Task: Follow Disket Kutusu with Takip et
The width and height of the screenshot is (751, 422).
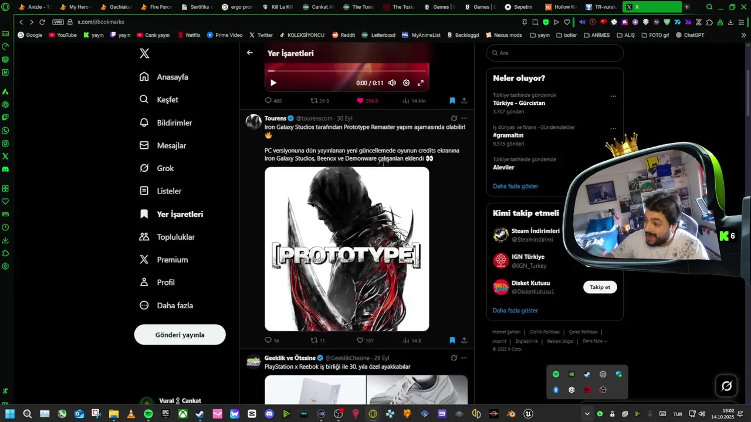Action: click(x=600, y=287)
